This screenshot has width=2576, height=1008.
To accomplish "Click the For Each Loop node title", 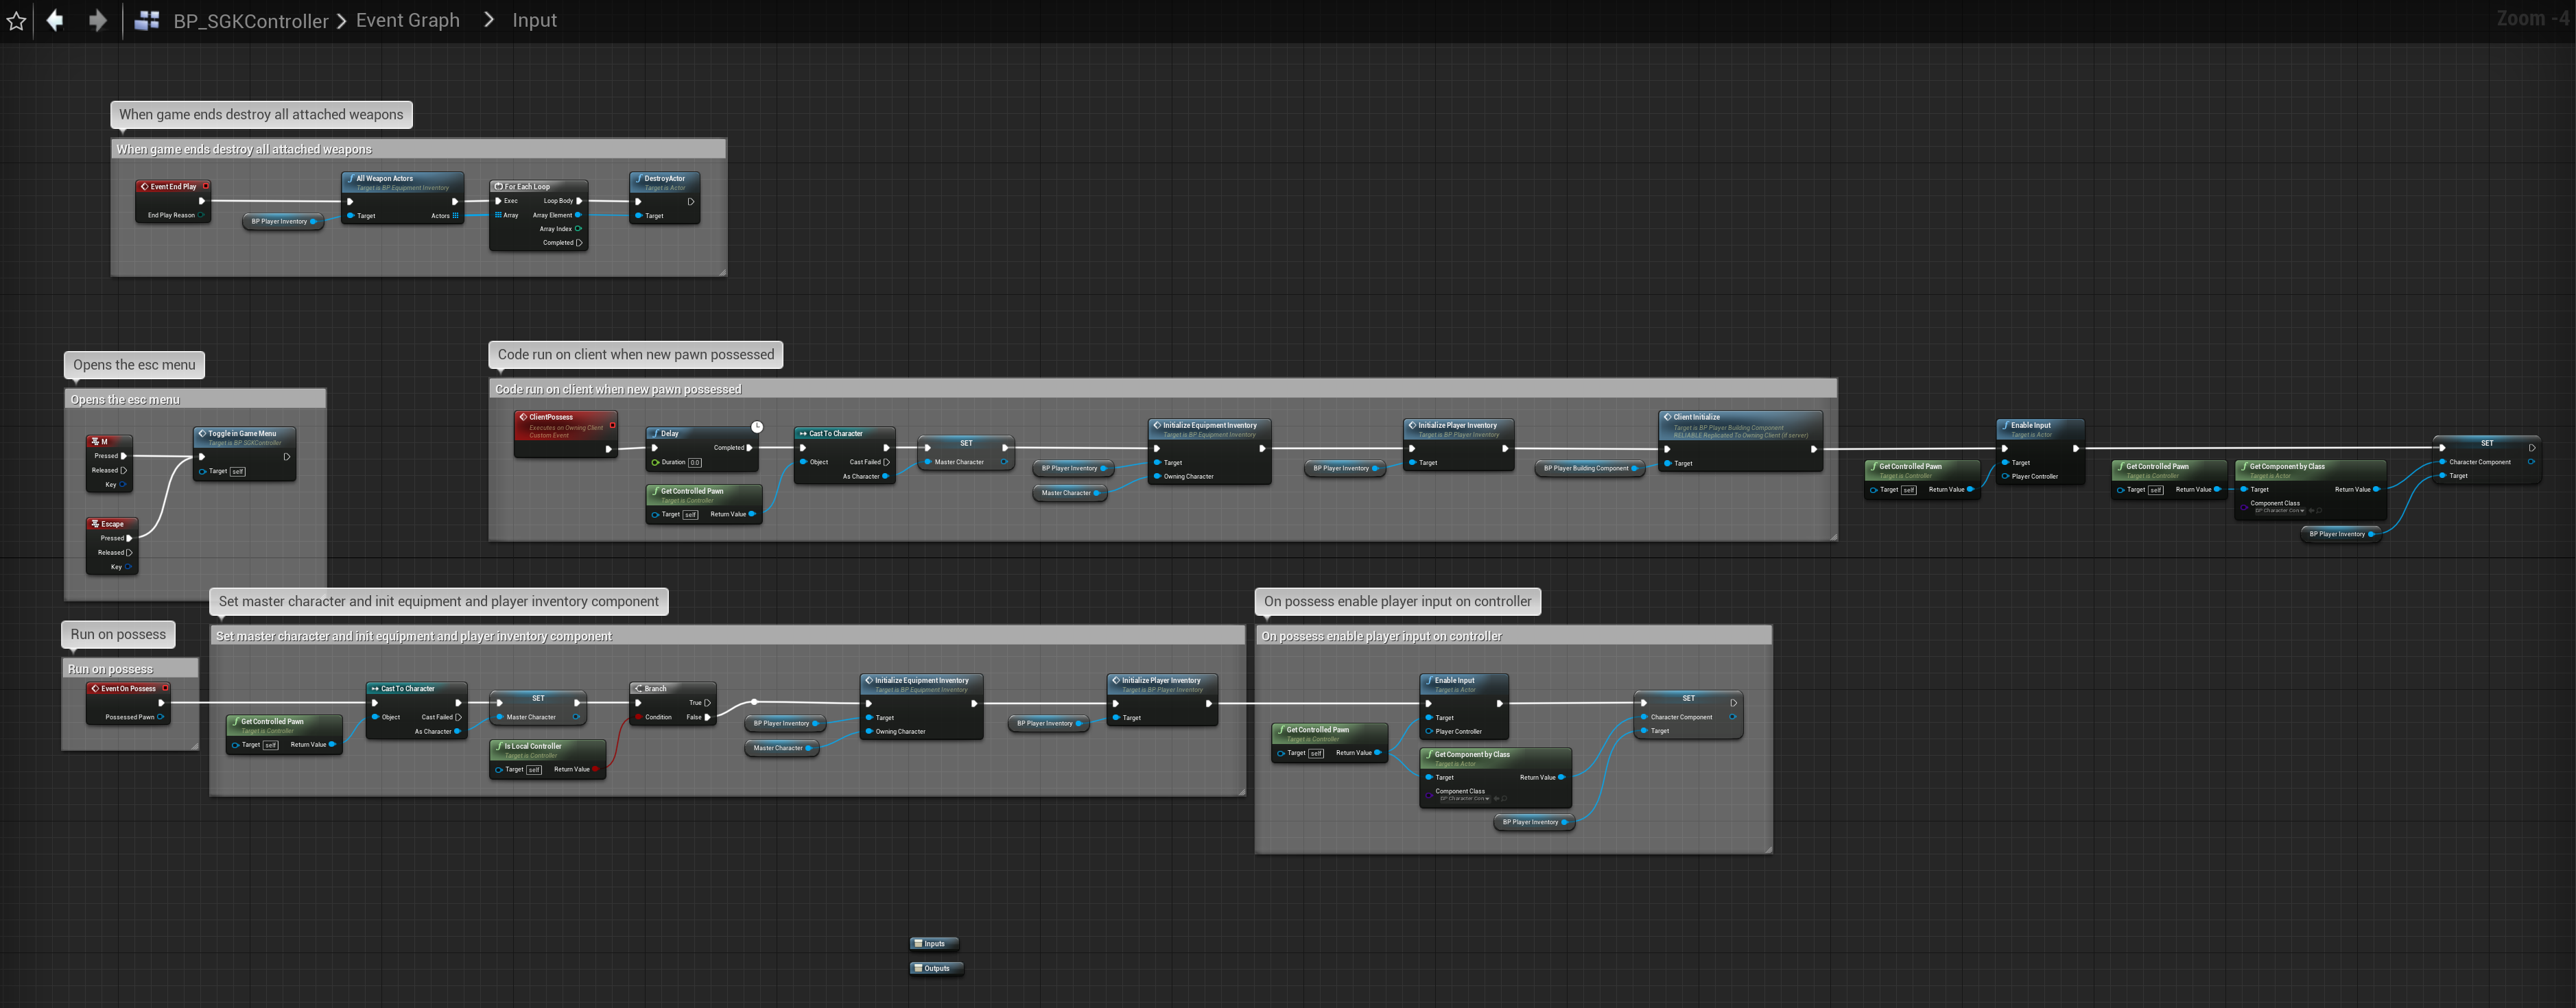I will [x=527, y=187].
